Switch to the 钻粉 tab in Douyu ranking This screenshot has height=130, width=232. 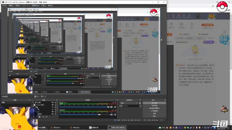click(x=211, y=38)
